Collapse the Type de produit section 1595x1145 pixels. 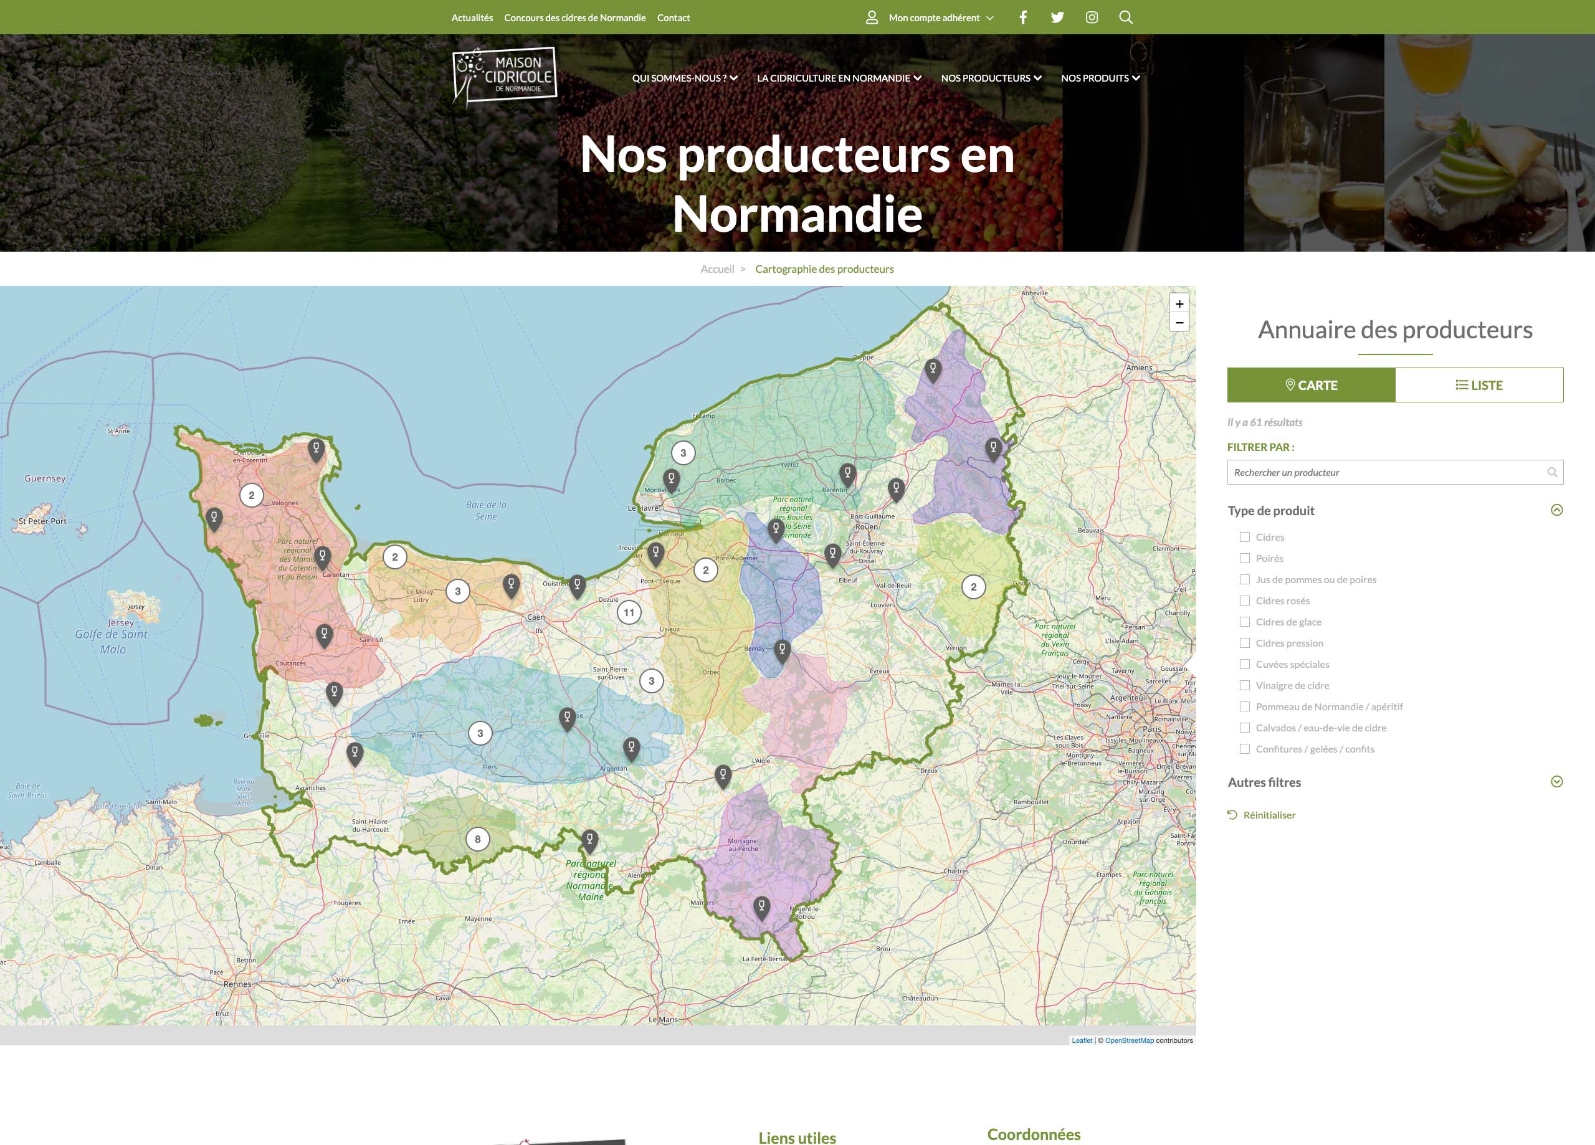pos(1556,510)
